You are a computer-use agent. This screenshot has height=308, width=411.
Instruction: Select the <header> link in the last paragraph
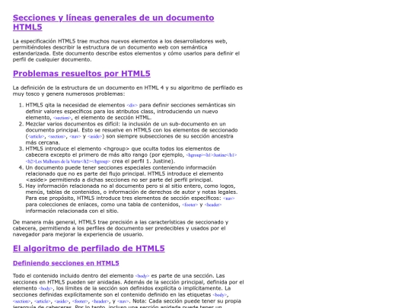pos(100,301)
